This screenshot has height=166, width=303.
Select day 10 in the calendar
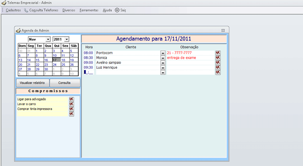click(x=57, y=55)
